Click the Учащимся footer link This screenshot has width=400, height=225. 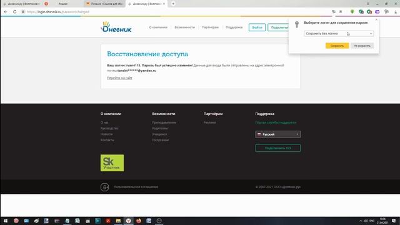coord(159,134)
